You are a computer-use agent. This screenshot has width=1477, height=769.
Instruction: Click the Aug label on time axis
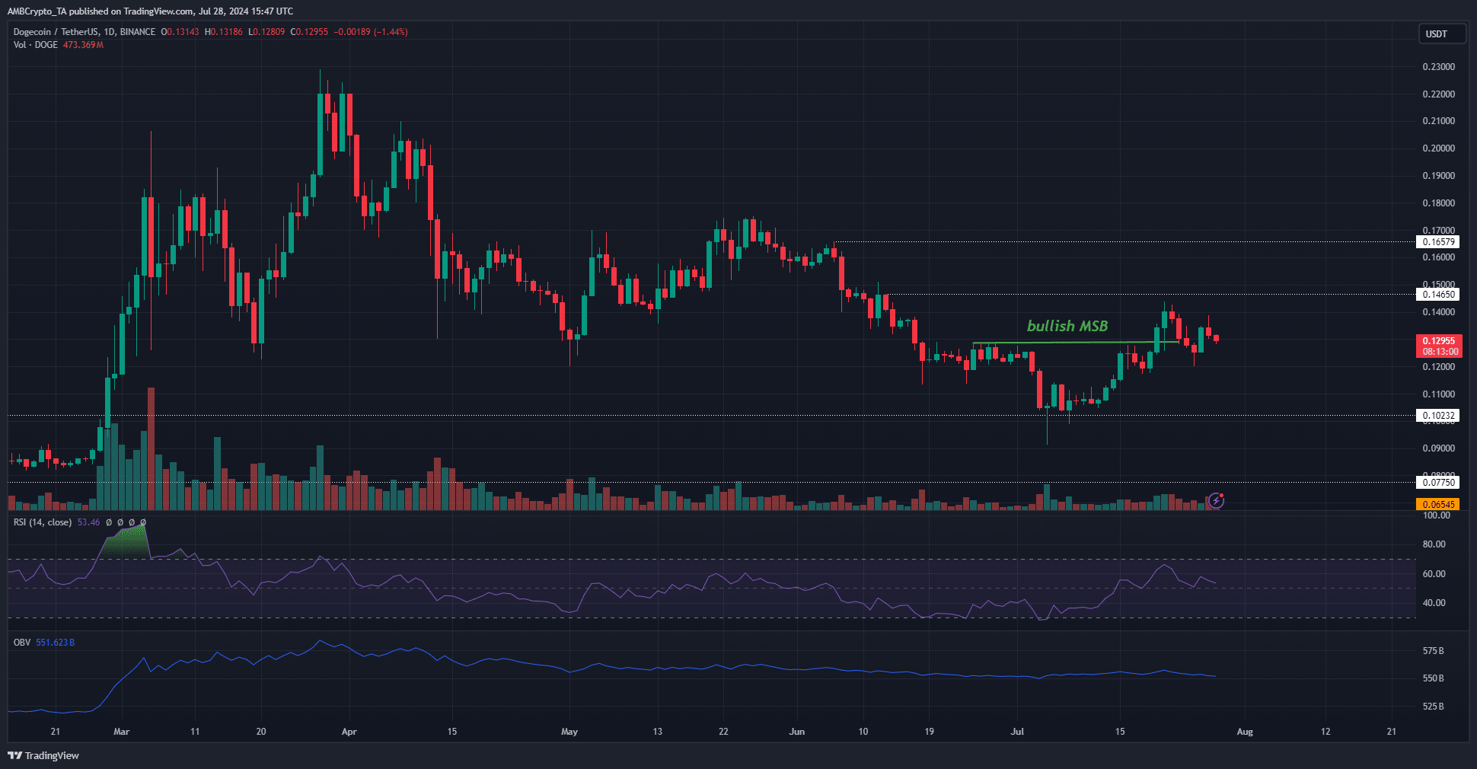coord(1245,732)
